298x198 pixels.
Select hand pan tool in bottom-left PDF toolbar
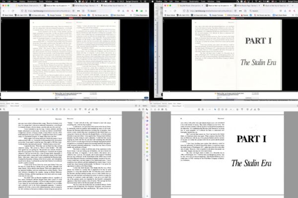(x=57, y=109)
